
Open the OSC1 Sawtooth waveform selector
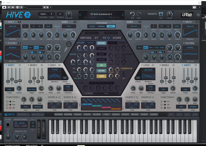click(x=12, y=26)
